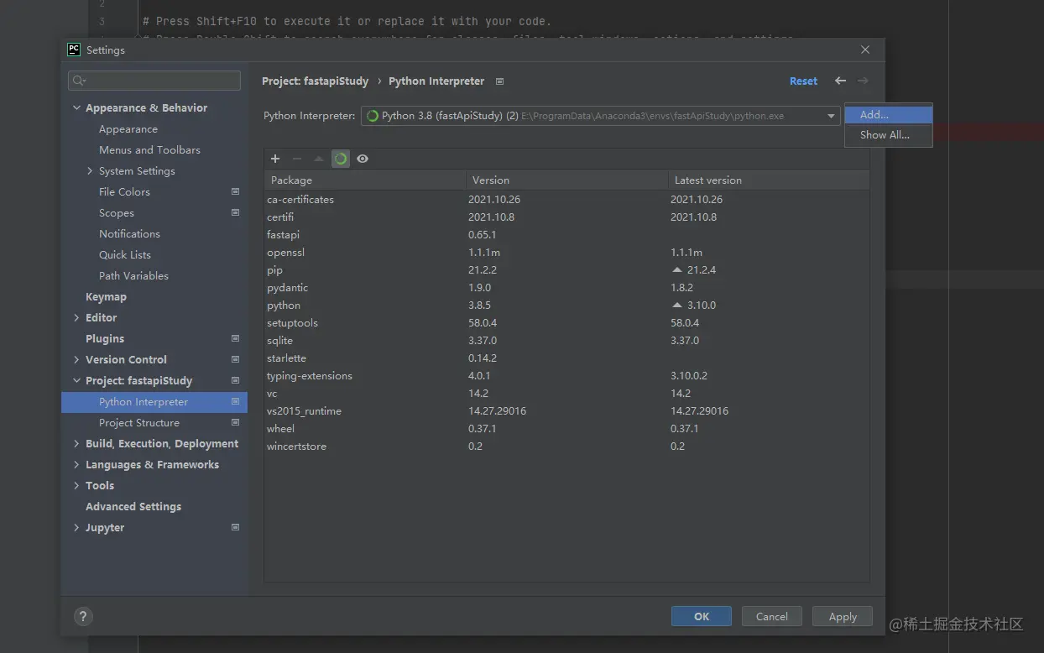Select the fastapi package row
The image size is (1044, 653).
click(566, 235)
